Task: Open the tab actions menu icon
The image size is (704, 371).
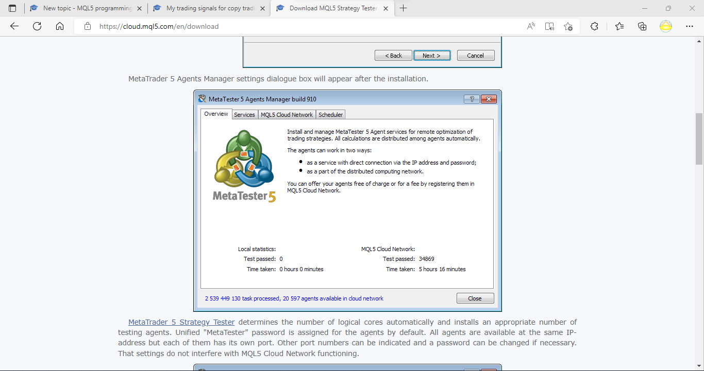Action: coord(12,8)
